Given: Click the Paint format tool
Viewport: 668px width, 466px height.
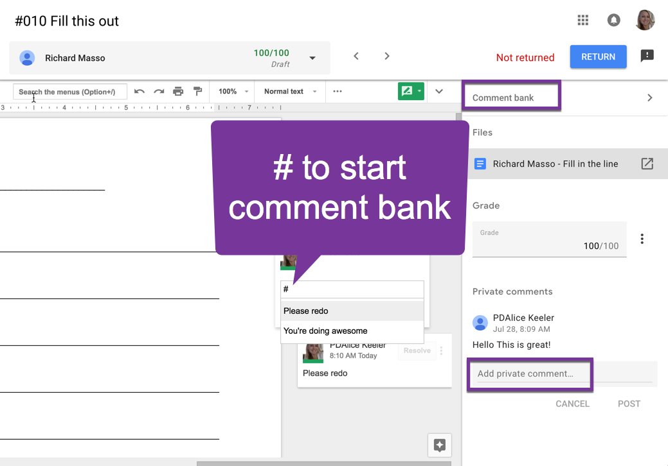Looking at the screenshot, I should (x=197, y=91).
